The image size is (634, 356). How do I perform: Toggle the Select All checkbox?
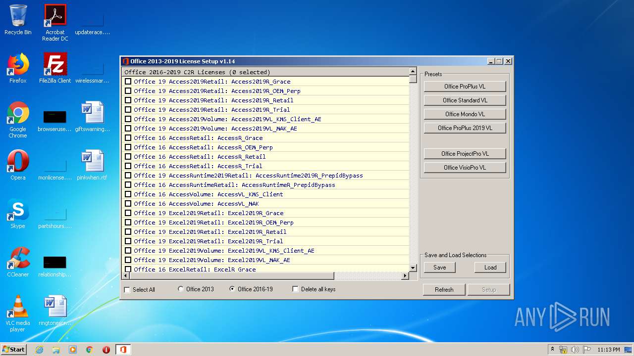click(x=127, y=290)
